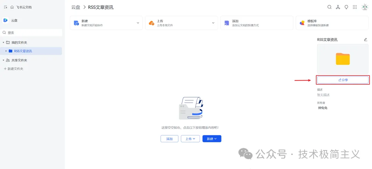Click the 上传本地文件 subtitle text

point(165,25)
